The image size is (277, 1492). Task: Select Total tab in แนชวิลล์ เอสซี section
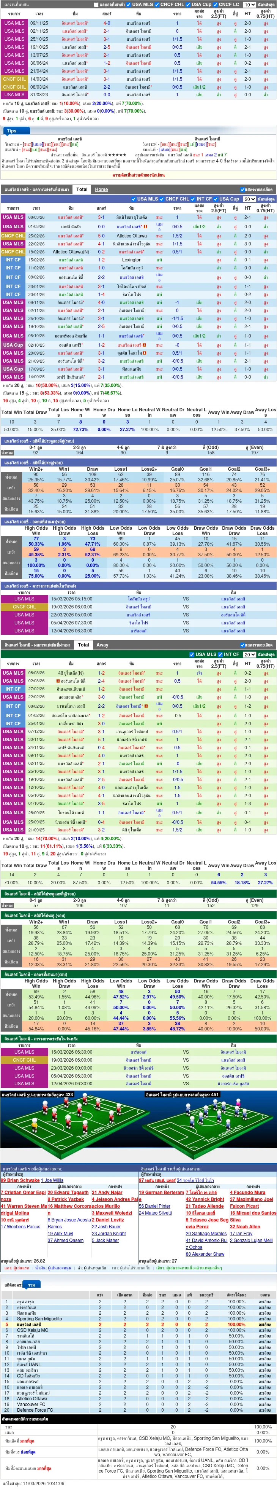(x=82, y=189)
